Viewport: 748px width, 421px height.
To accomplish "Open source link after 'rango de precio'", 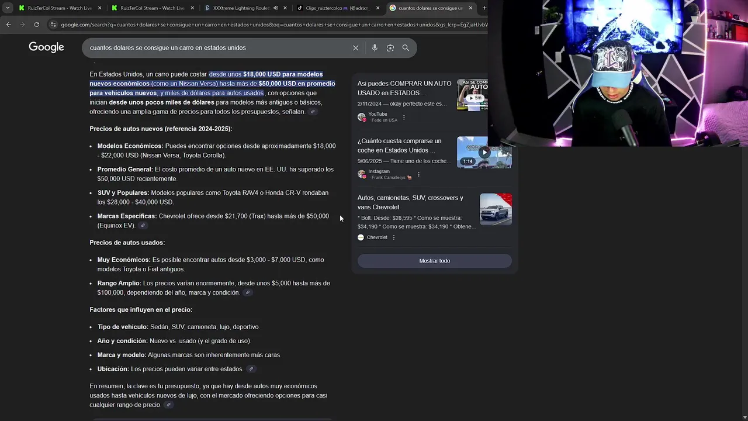I will point(168,405).
